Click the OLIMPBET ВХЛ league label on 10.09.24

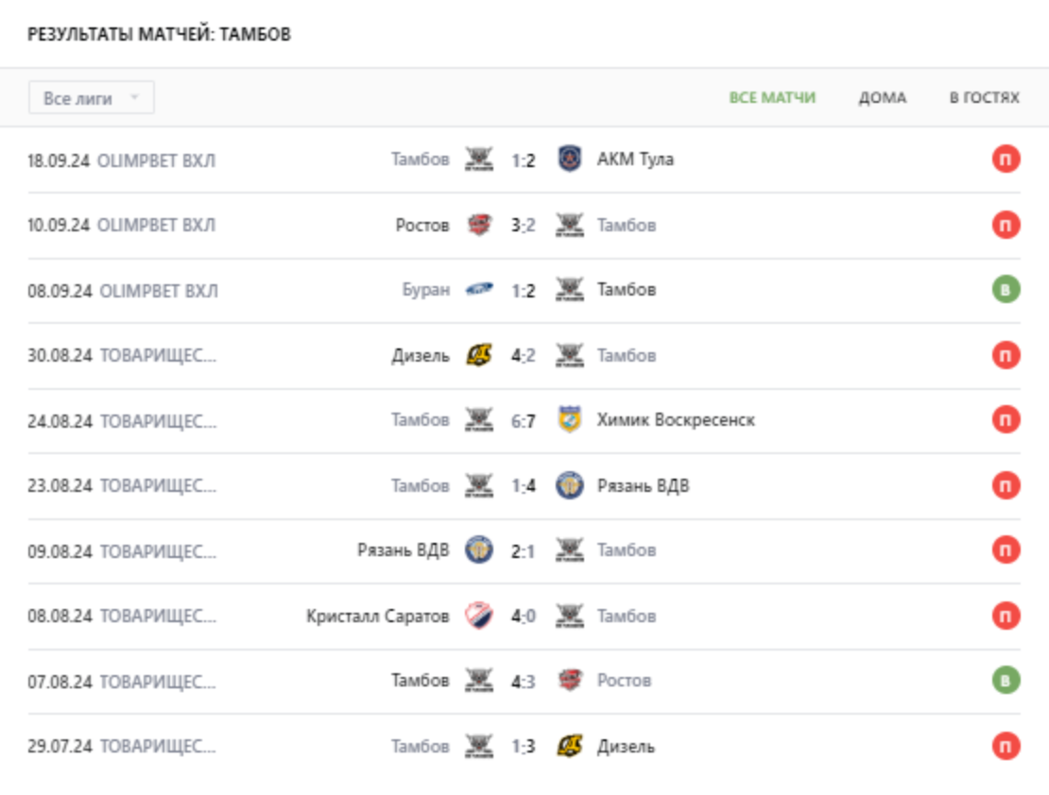(157, 225)
